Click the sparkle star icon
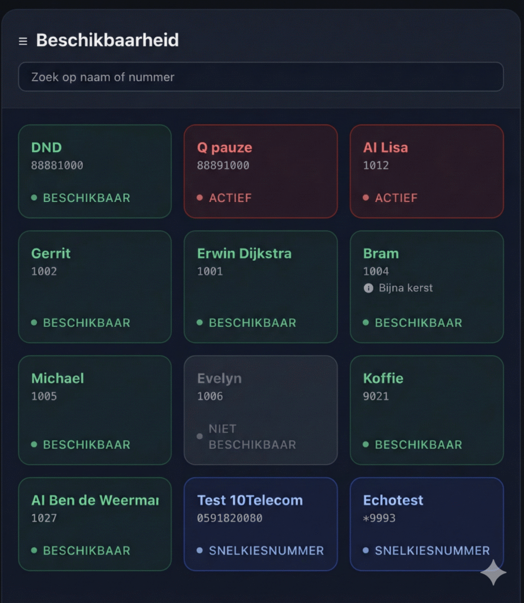 tap(493, 572)
